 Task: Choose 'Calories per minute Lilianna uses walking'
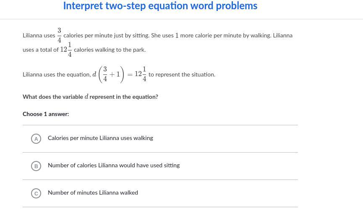(x=100, y=138)
